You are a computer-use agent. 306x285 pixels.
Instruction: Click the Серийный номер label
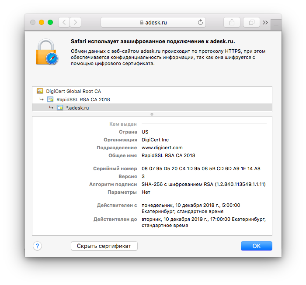(x=115, y=168)
